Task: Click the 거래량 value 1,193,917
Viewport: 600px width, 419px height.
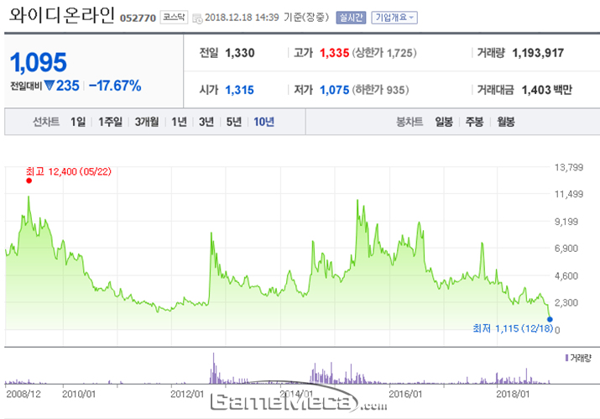Action: click(x=538, y=53)
